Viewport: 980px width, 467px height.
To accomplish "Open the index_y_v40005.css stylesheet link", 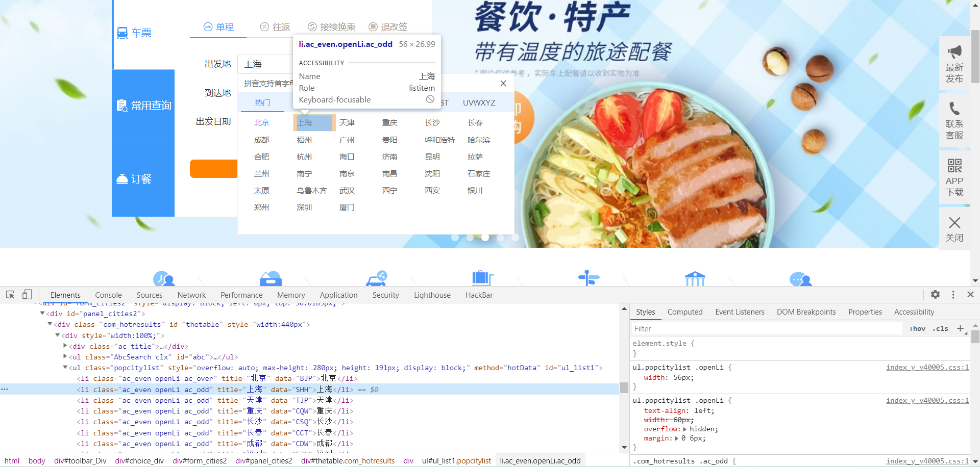I will (x=927, y=367).
